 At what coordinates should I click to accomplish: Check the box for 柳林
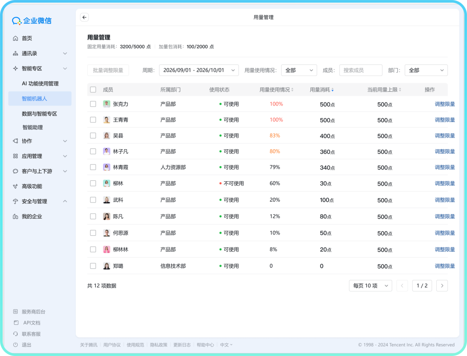[93, 183]
